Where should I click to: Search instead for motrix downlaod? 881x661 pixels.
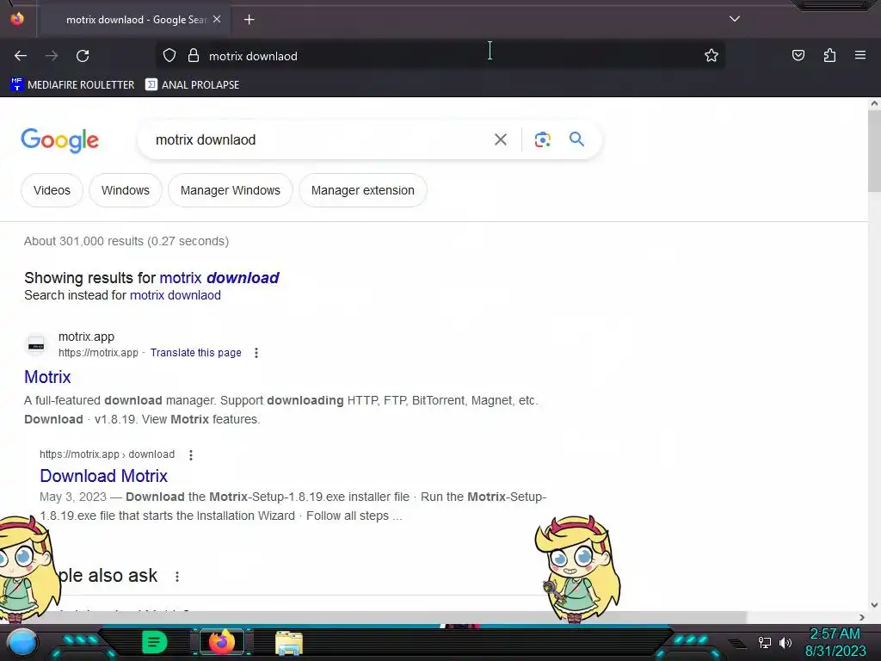coord(176,296)
